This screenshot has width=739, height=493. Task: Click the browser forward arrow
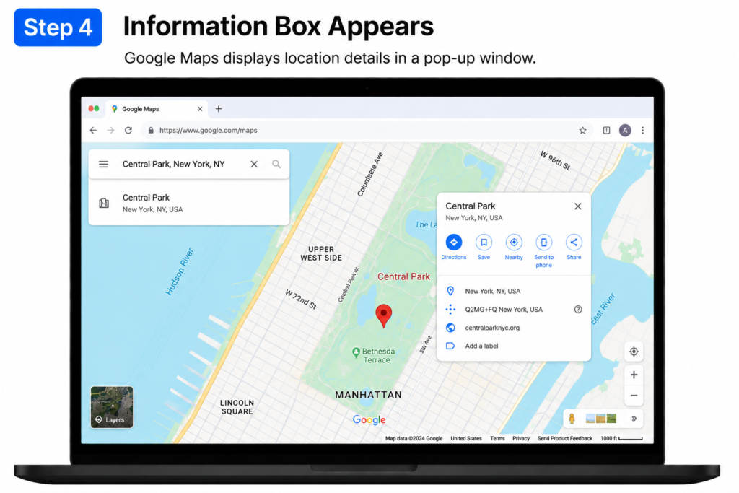(x=110, y=131)
